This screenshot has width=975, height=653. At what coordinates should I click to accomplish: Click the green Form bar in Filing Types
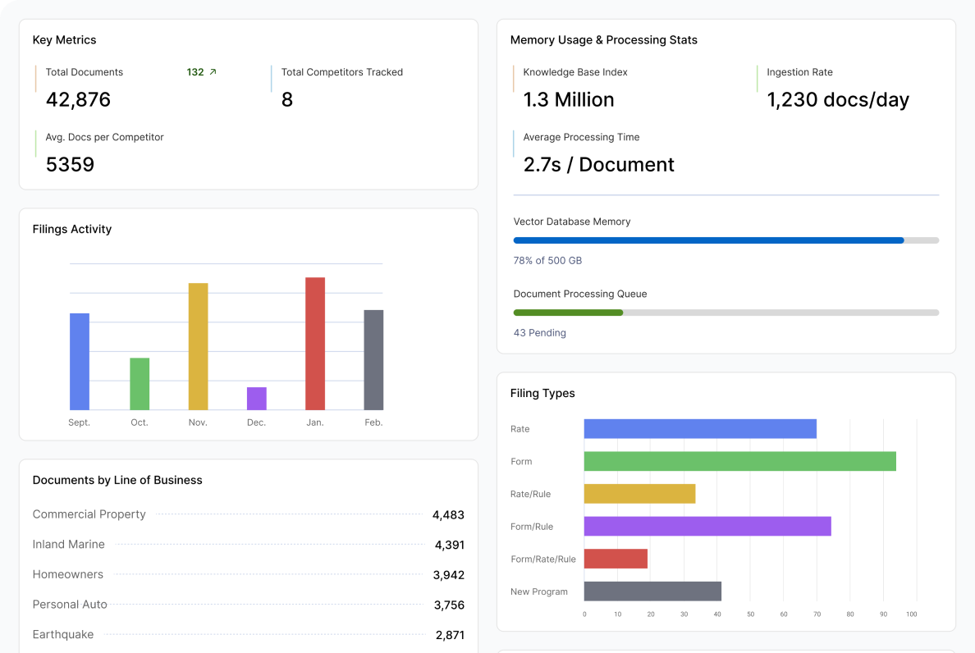point(739,461)
